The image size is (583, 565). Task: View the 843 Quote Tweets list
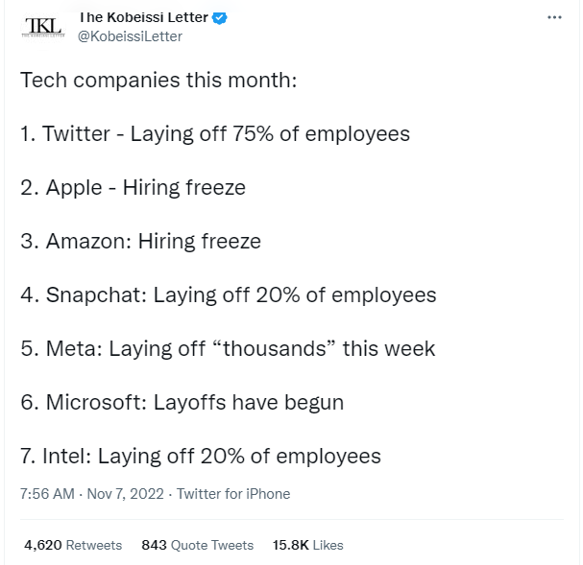198,545
